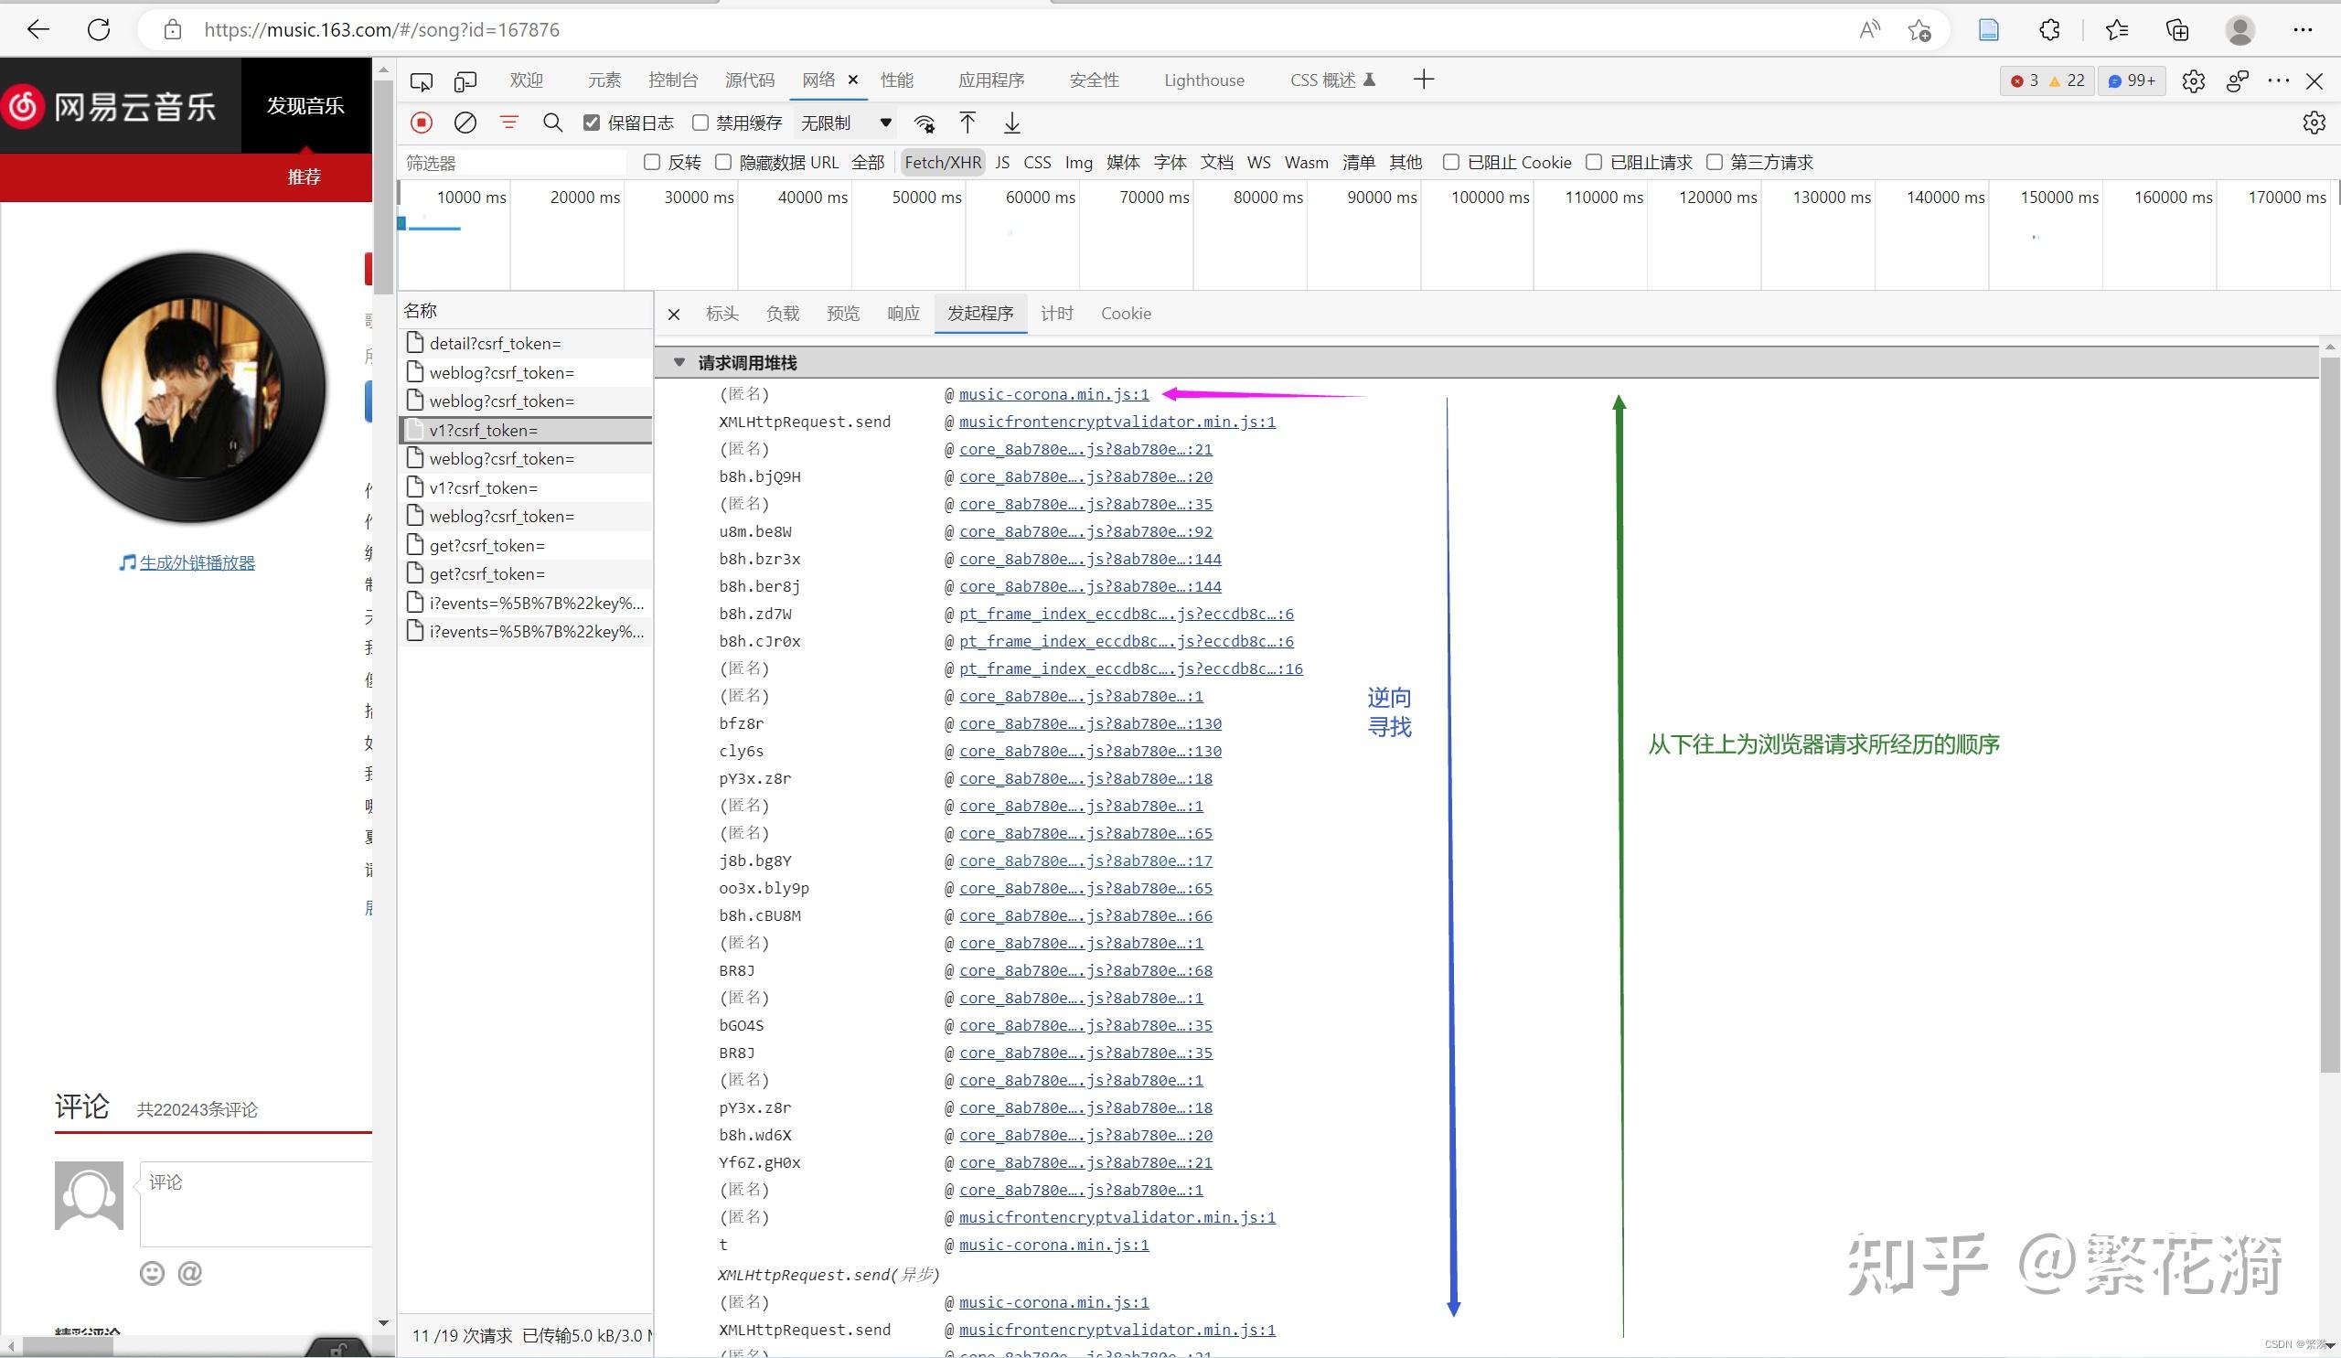The image size is (2341, 1358).
Task: Clear the network log with the clear icon
Action: click(465, 123)
